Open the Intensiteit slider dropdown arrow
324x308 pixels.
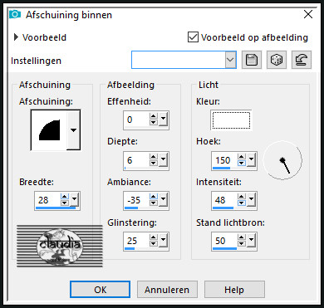[252, 199]
